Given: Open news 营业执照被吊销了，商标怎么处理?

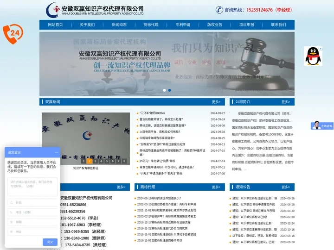Looking at the screenshot, I should click(x=161, y=119).
